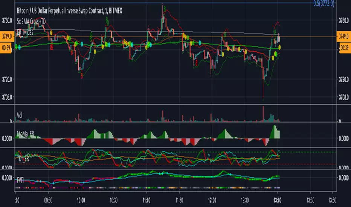Select the MoMa_ER indicator label
This screenshot has width=351, height=207.
[26, 134]
